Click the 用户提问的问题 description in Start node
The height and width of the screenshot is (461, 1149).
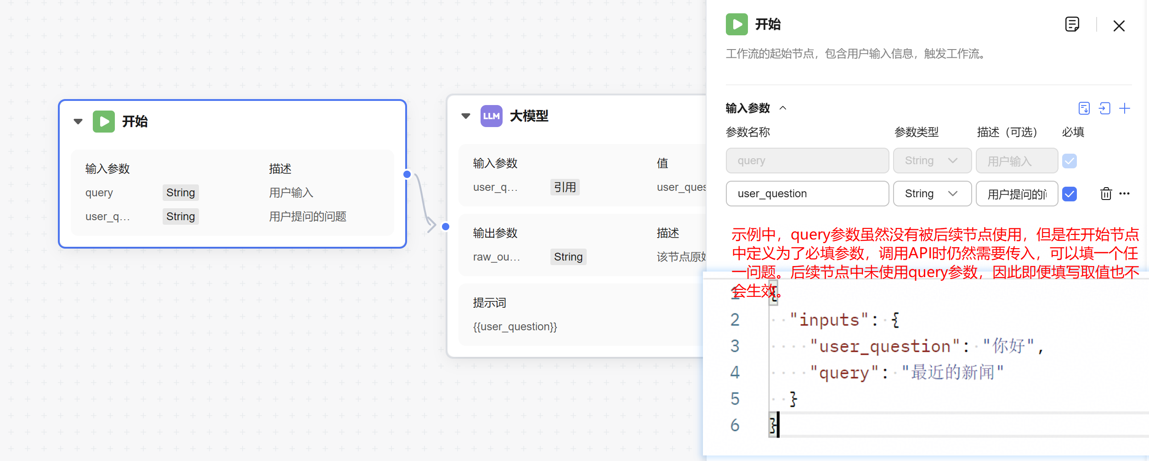(308, 217)
